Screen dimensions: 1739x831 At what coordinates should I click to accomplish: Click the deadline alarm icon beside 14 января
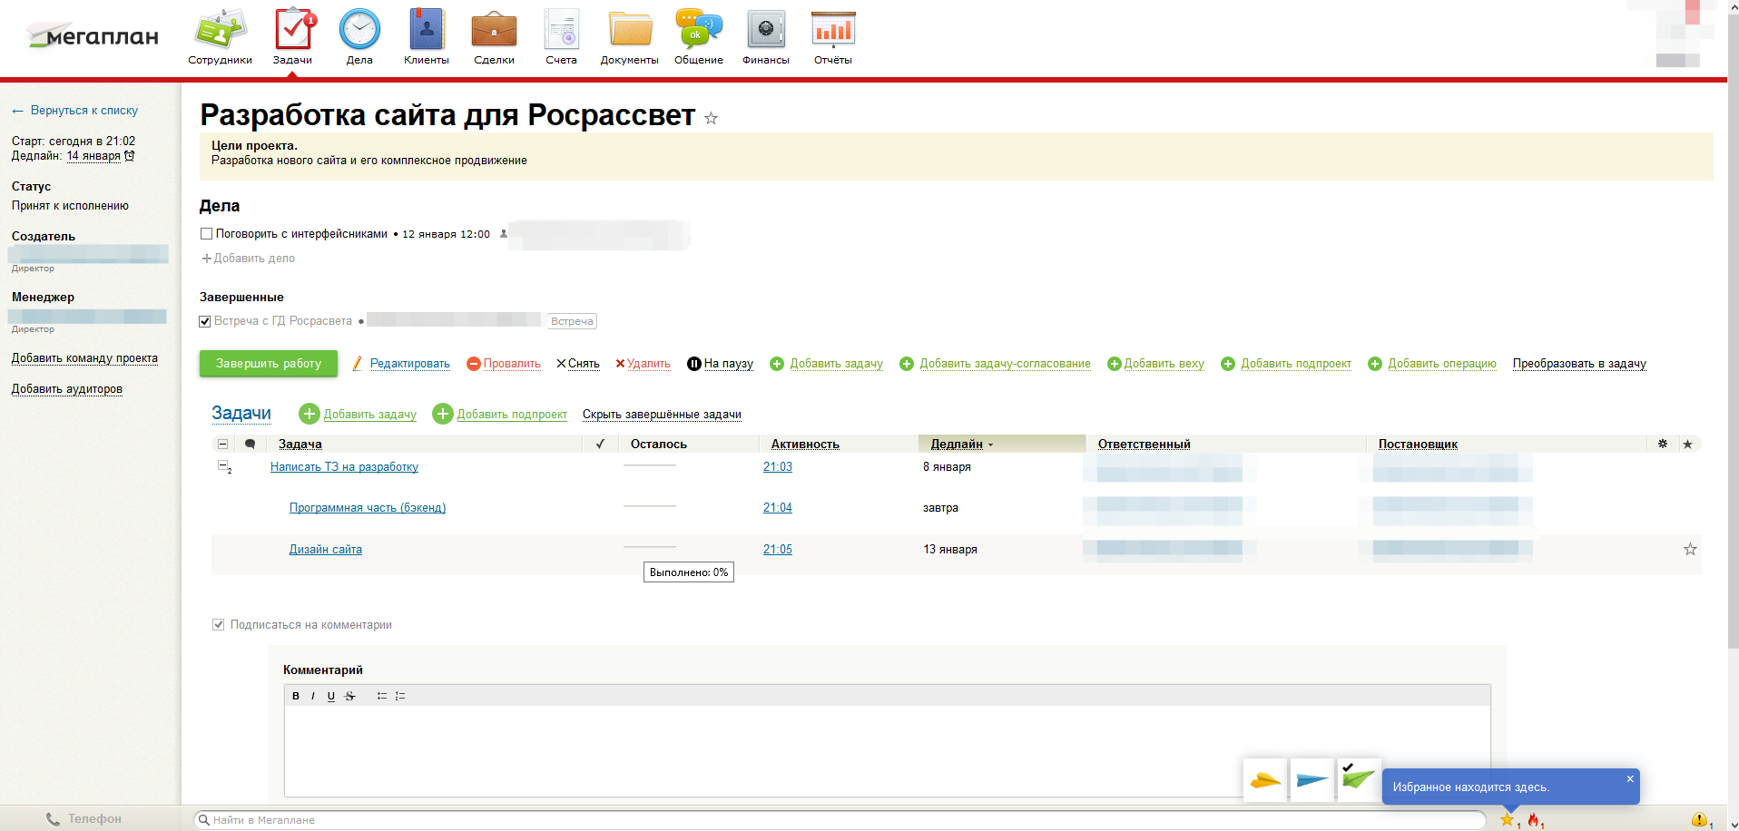click(130, 156)
